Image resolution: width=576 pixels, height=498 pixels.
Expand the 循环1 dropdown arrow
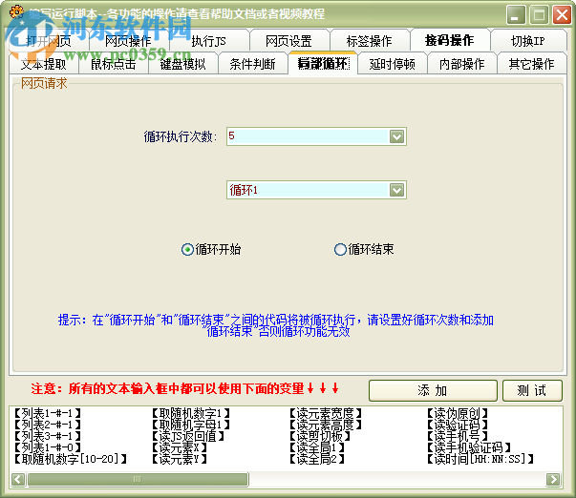coord(396,190)
